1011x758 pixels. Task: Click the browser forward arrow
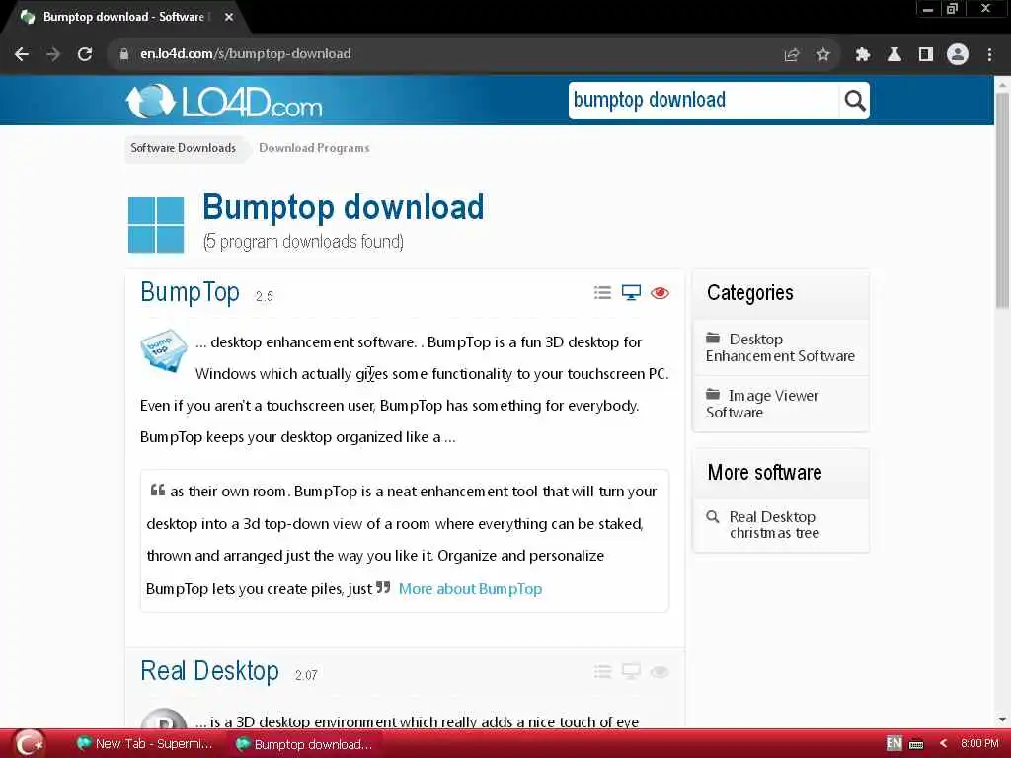pos(53,54)
